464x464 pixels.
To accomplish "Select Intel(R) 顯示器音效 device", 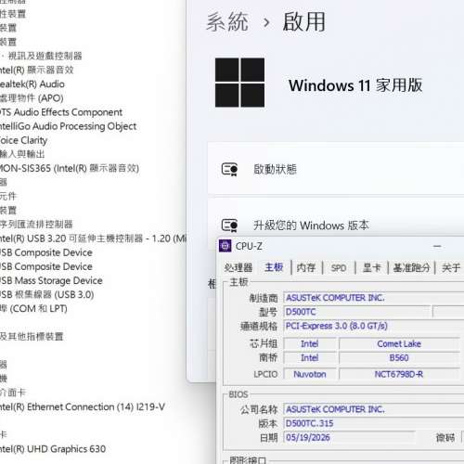I will click(37, 70).
